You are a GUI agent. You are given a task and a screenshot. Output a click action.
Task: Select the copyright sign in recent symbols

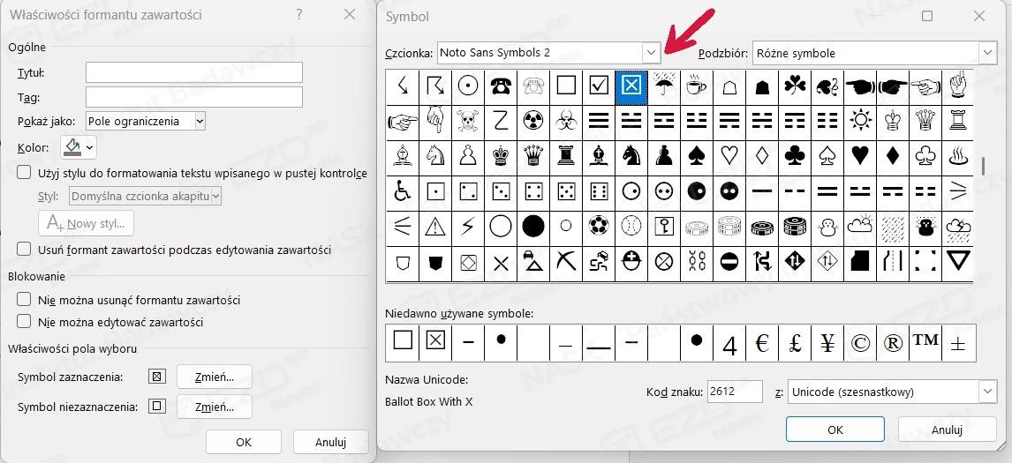[859, 343]
